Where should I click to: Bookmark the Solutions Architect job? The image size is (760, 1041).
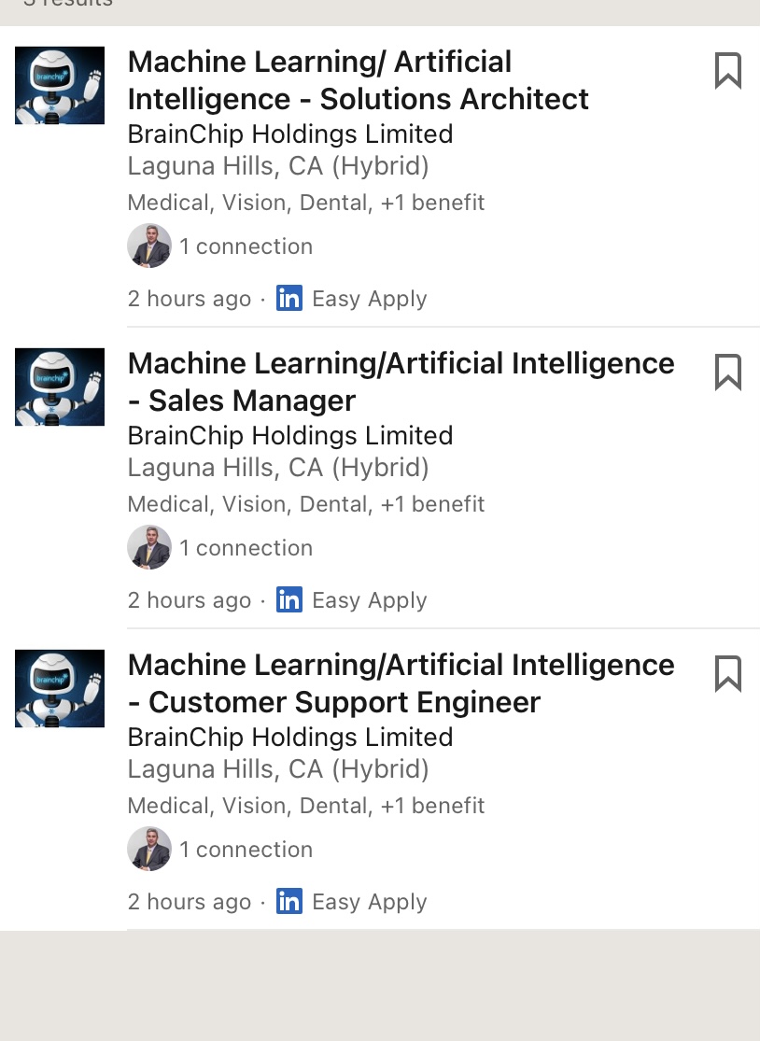pos(727,71)
